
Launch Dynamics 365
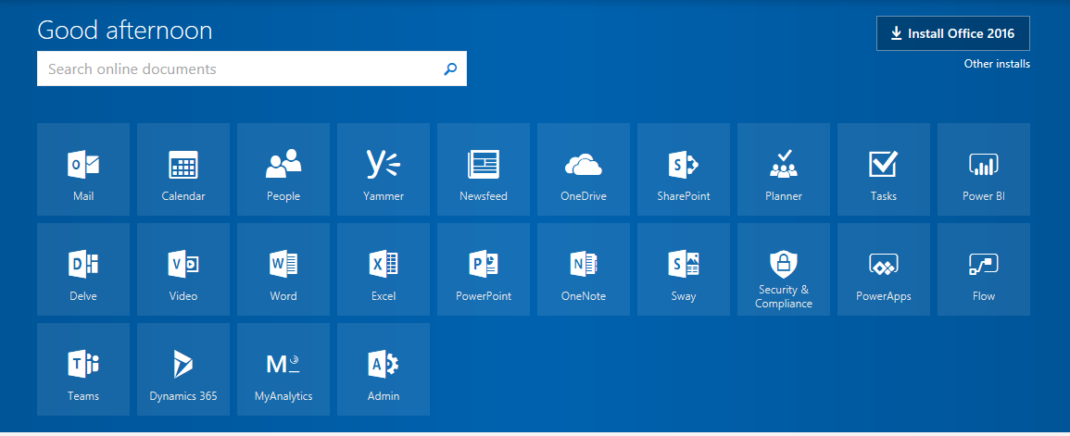click(183, 369)
